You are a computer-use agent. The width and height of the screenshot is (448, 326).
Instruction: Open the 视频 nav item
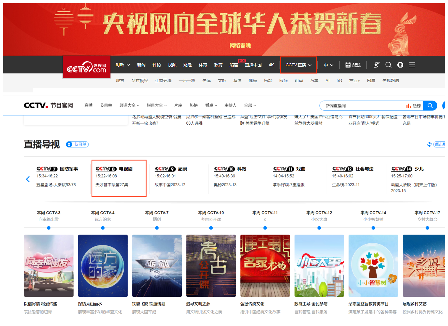click(172, 65)
